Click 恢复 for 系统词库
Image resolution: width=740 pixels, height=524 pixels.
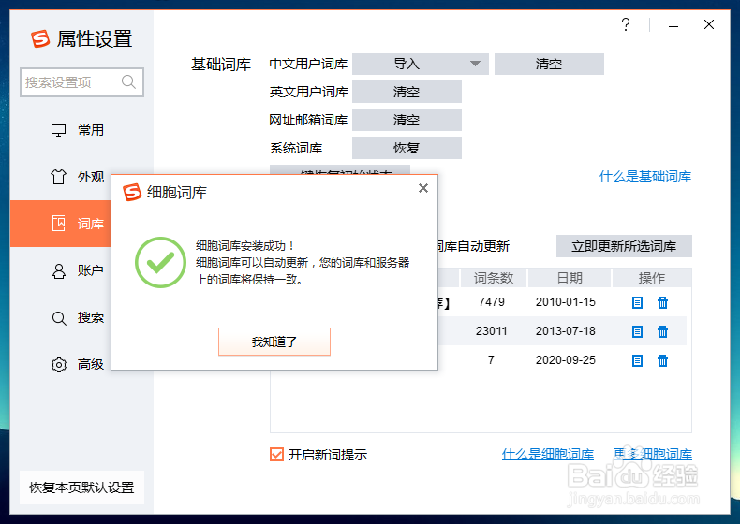(407, 148)
